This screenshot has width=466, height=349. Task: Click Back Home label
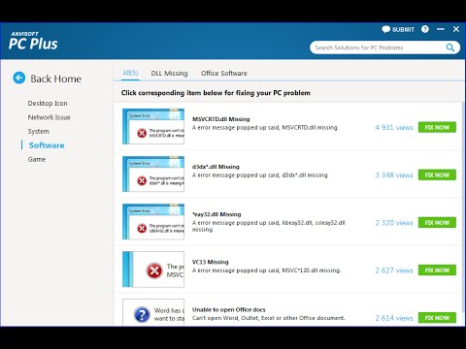[56, 79]
